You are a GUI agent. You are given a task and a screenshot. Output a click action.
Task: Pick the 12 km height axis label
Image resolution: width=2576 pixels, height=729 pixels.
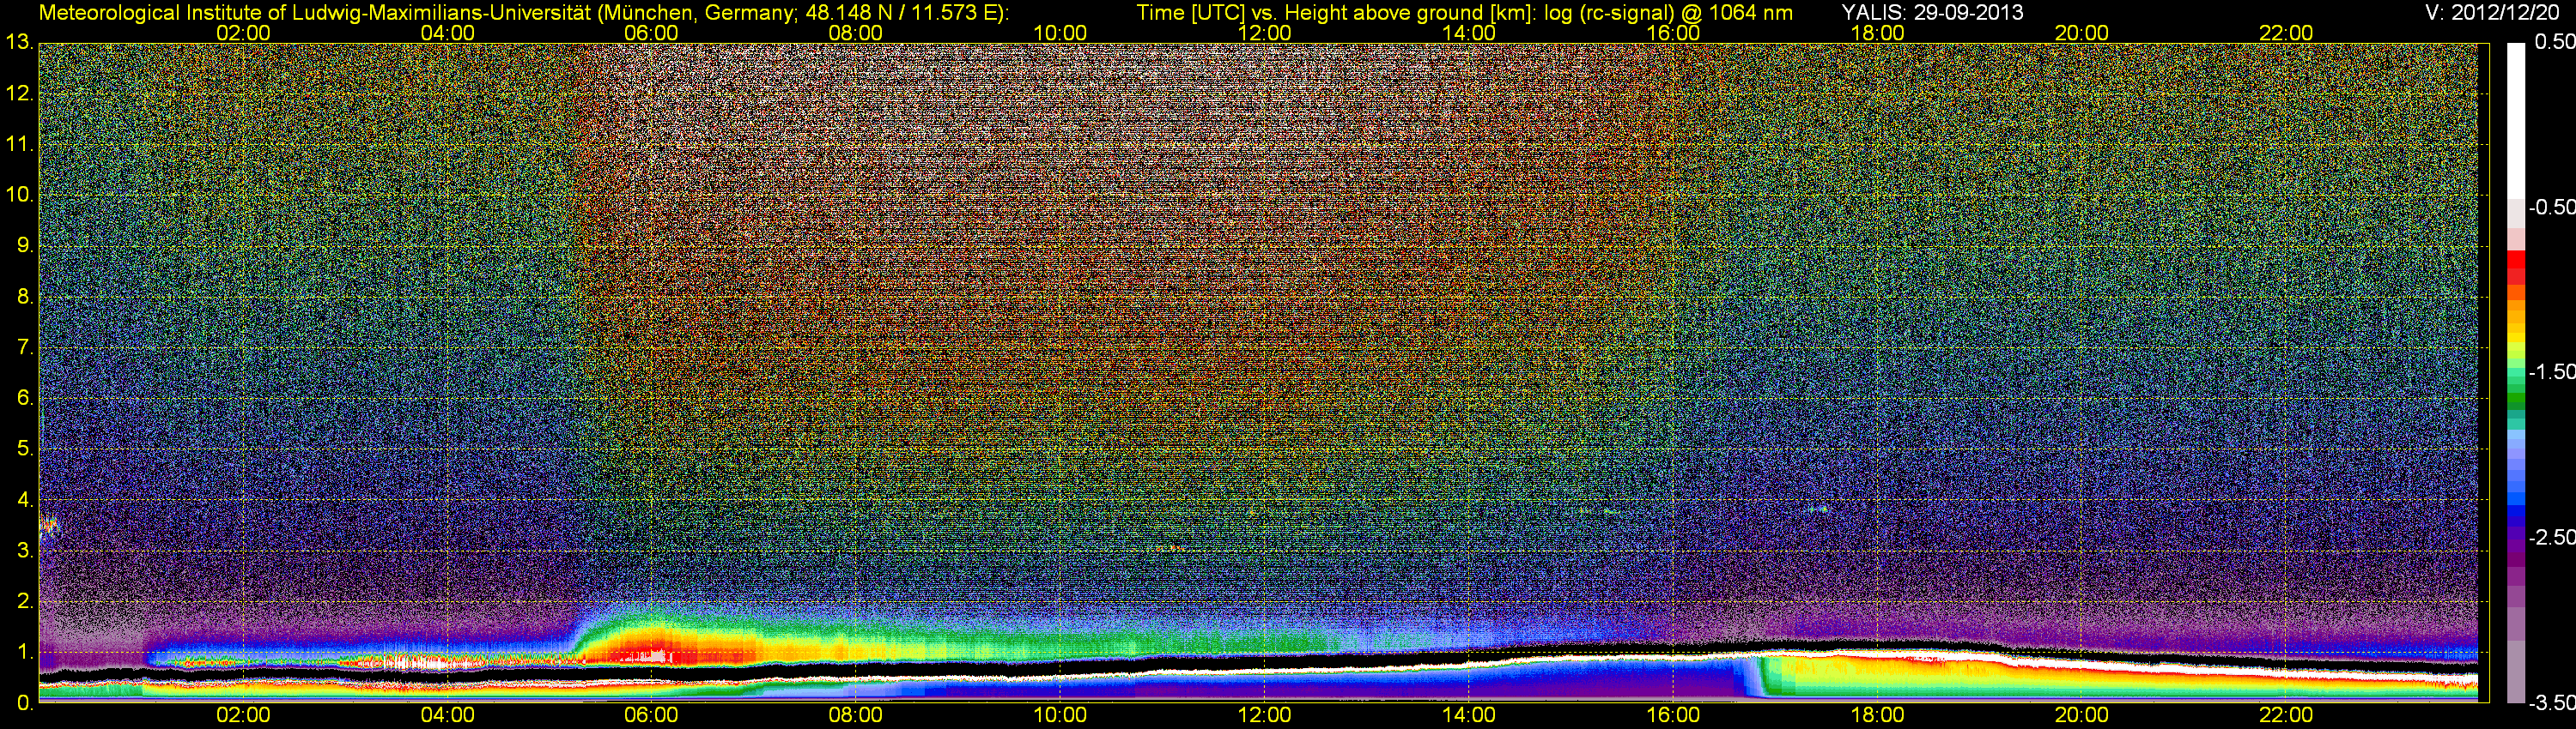click(x=18, y=93)
